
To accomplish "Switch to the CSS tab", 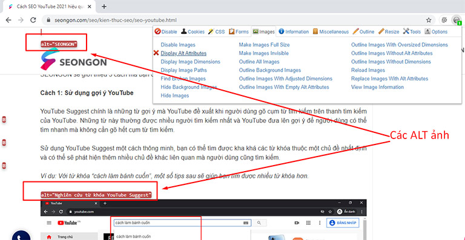I will tap(217, 31).
